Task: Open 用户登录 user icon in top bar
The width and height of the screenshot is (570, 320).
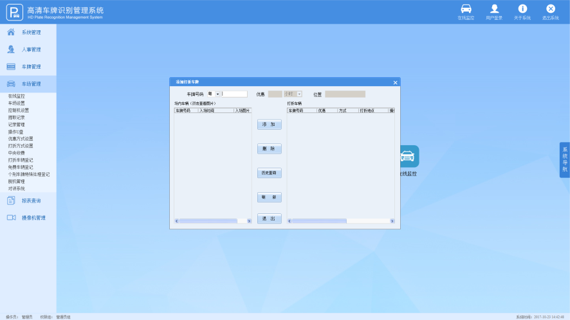Action: pyautogui.click(x=494, y=9)
